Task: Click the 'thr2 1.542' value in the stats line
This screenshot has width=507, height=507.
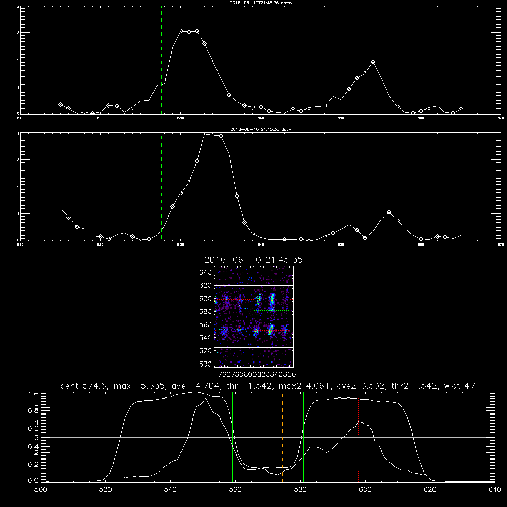Action: (x=415, y=386)
